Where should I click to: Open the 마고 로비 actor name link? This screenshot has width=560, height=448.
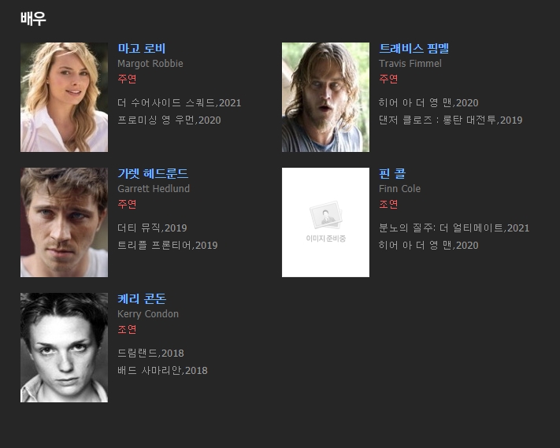142,48
